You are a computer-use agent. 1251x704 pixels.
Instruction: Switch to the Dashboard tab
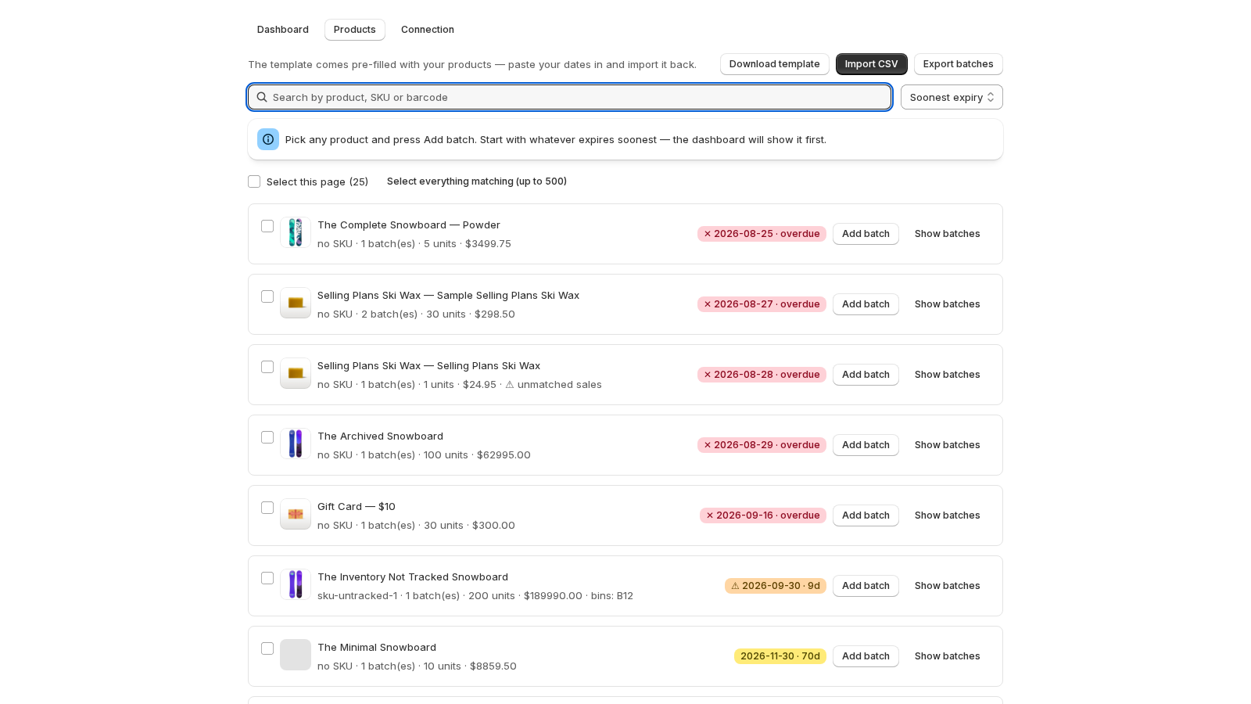[x=283, y=30]
